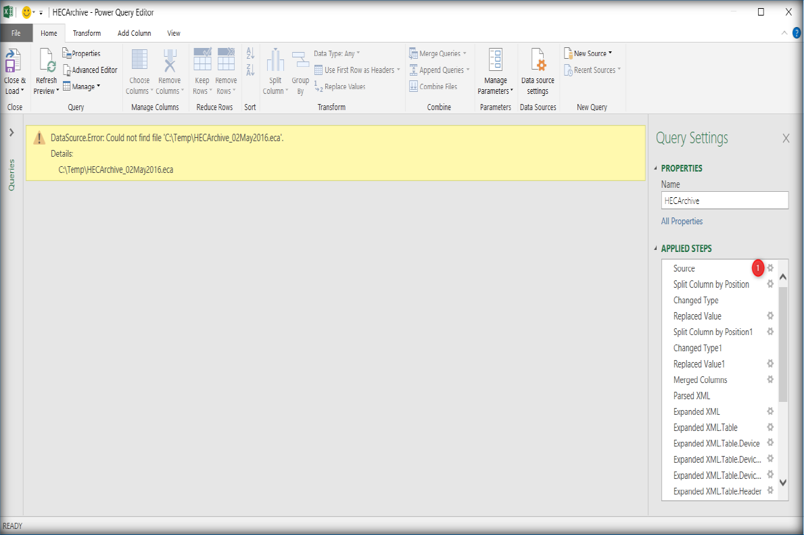804x535 pixels.
Task: Open the Advanced Editor
Action: [90, 70]
